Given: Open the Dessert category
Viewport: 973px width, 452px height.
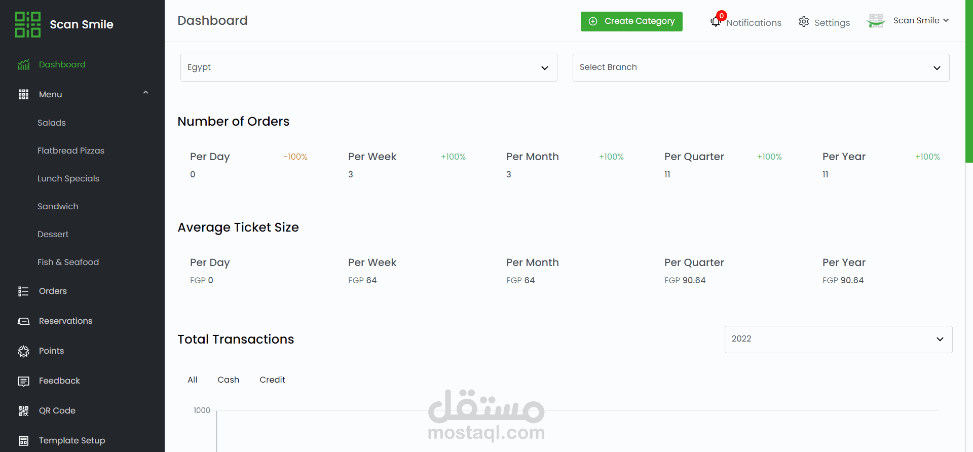Looking at the screenshot, I should (53, 234).
